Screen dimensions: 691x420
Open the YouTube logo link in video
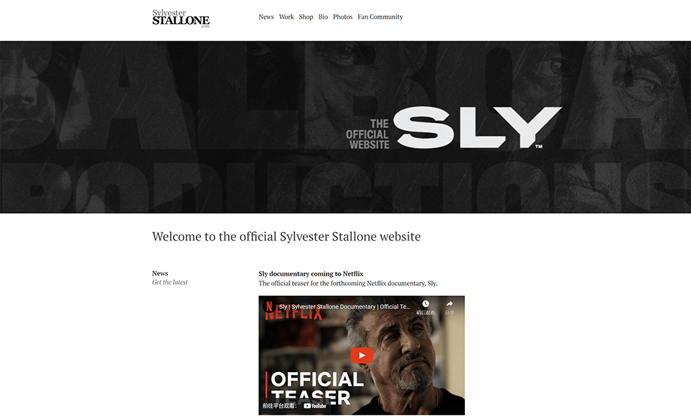314,406
